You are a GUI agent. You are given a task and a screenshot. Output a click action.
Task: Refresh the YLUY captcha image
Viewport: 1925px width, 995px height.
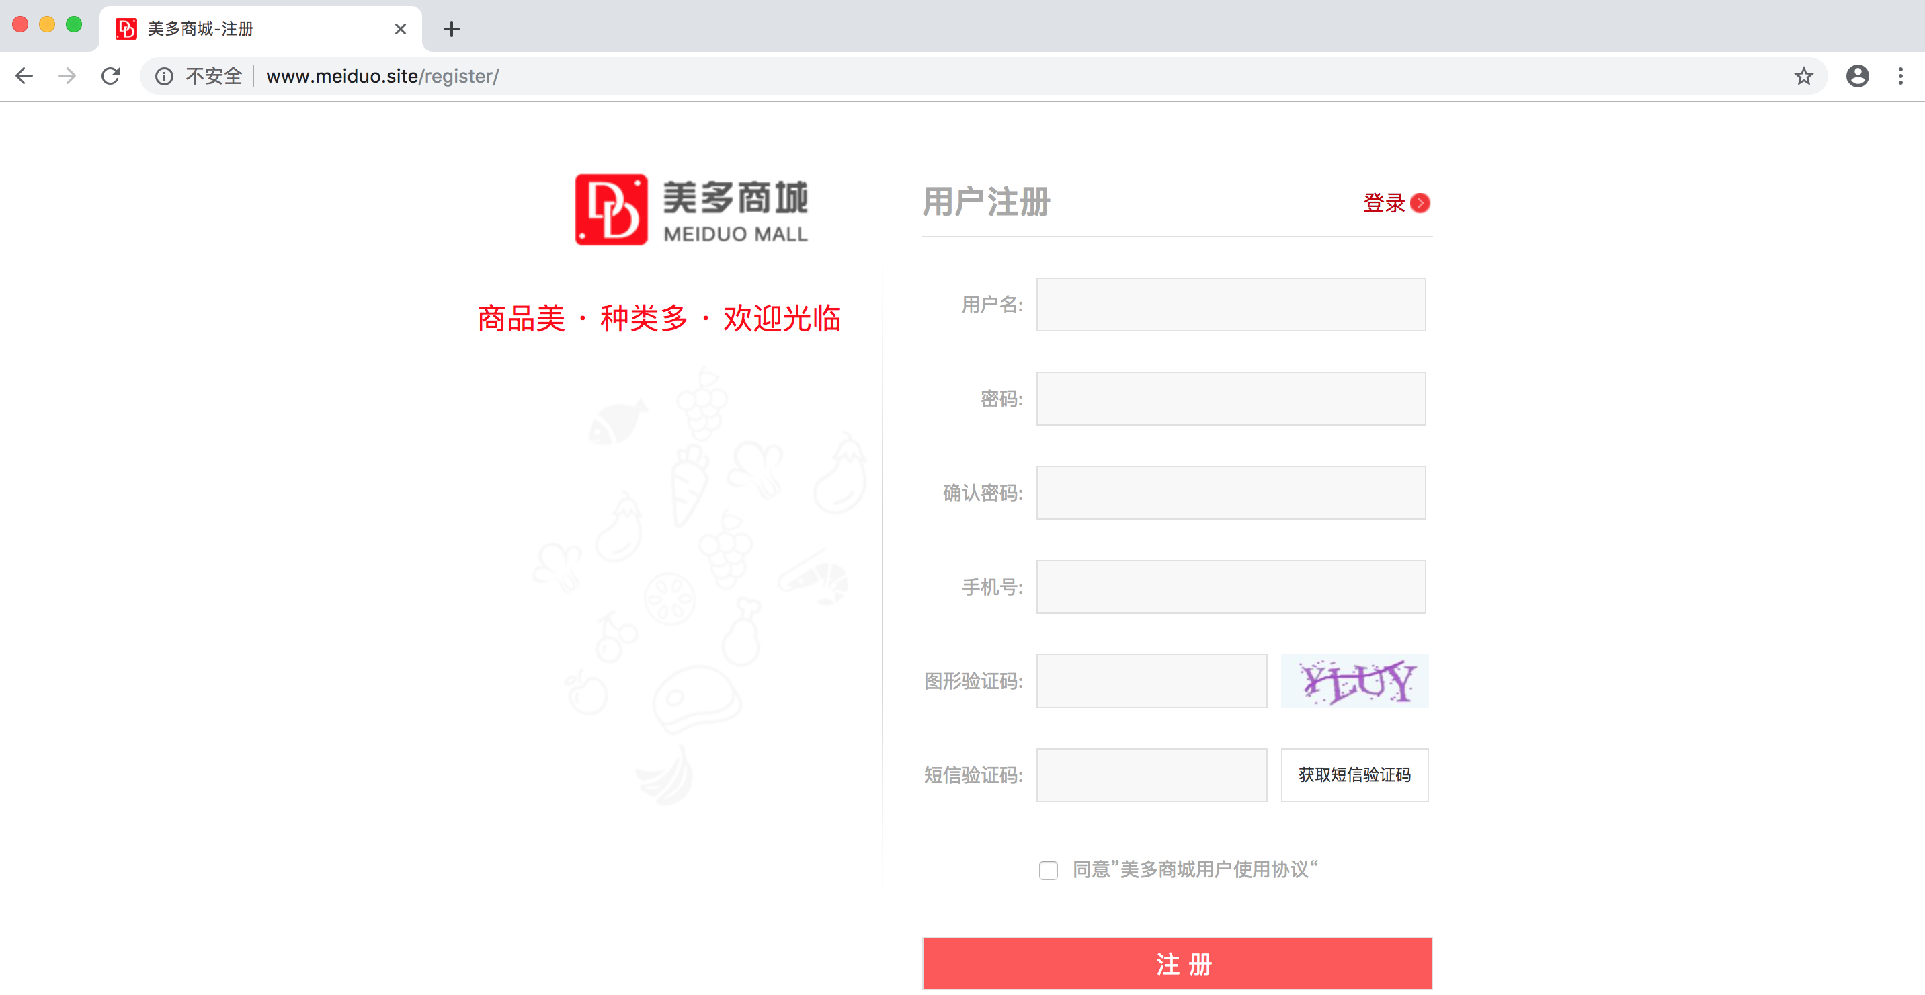tap(1353, 681)
